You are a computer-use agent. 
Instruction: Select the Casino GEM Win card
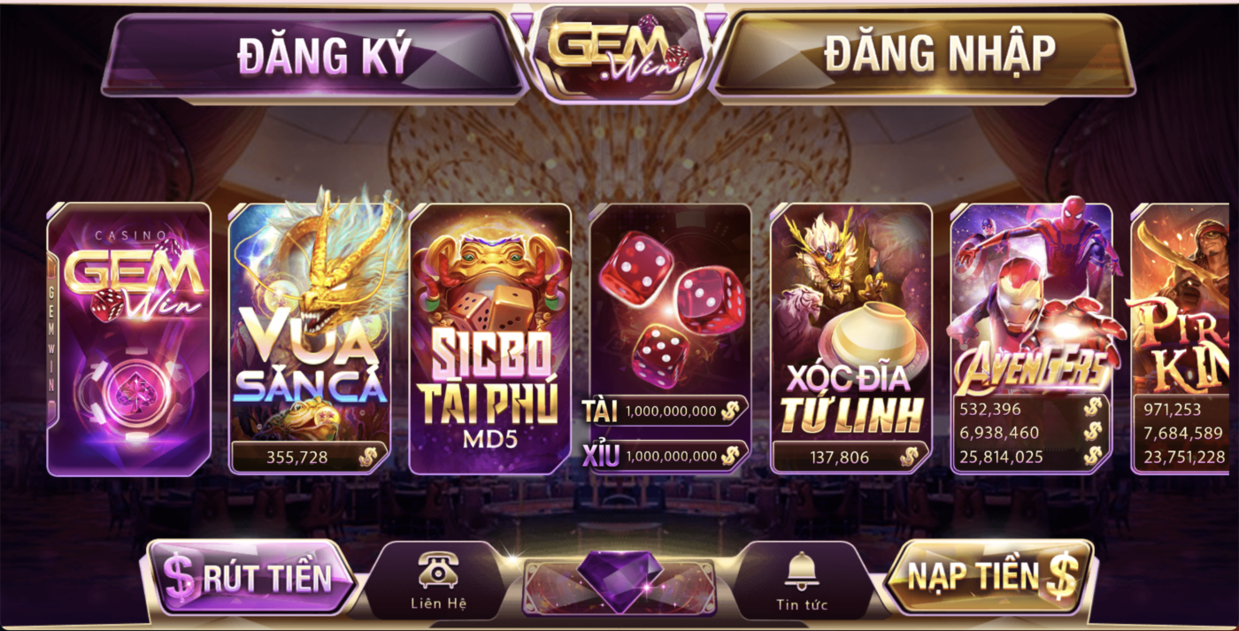pos(129,338)
